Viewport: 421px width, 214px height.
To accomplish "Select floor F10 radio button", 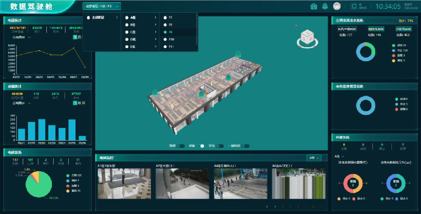I will (165, 39).
